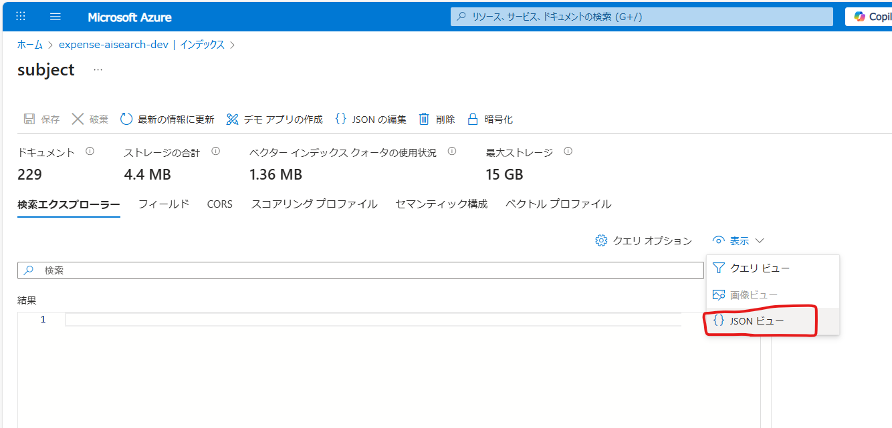Image resolution: width=892 pixels, height=428 pixels.
Task: Click the 最新の情報に更新 label
Action: pyautogui.click(x=176, y=120)
